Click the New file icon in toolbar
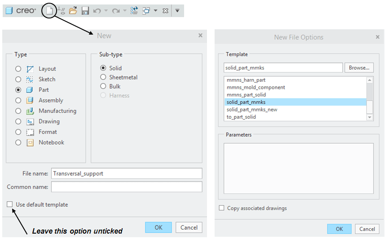The width and height of the screenshot is (387, 239). (49, 10)
